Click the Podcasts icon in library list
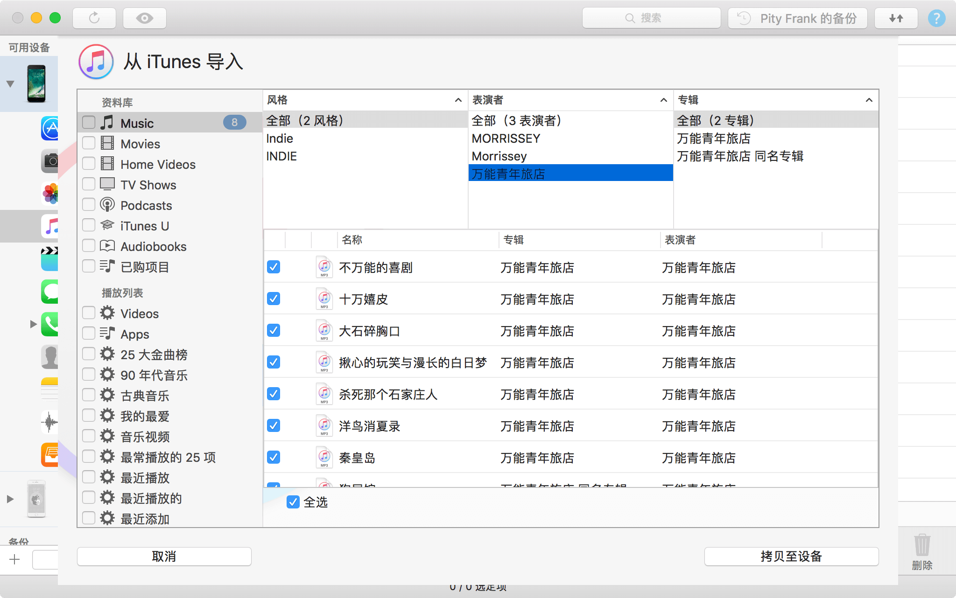956x598 pixels. point(107,205)
